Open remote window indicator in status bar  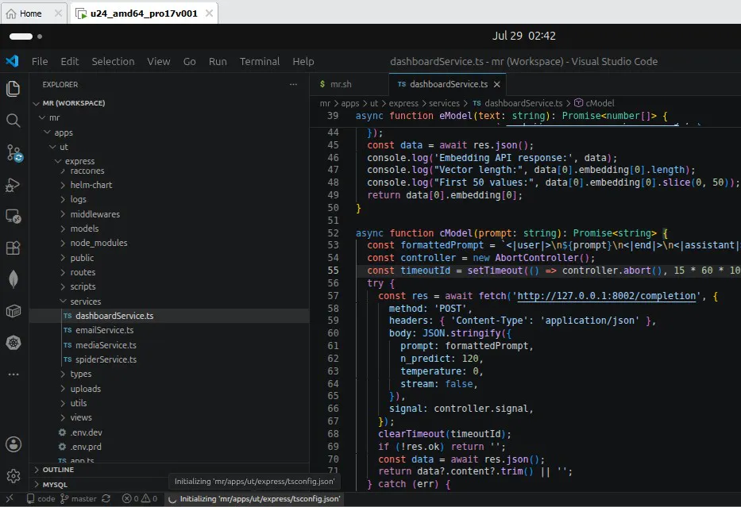pyautogui.click(x=10, y=498)
